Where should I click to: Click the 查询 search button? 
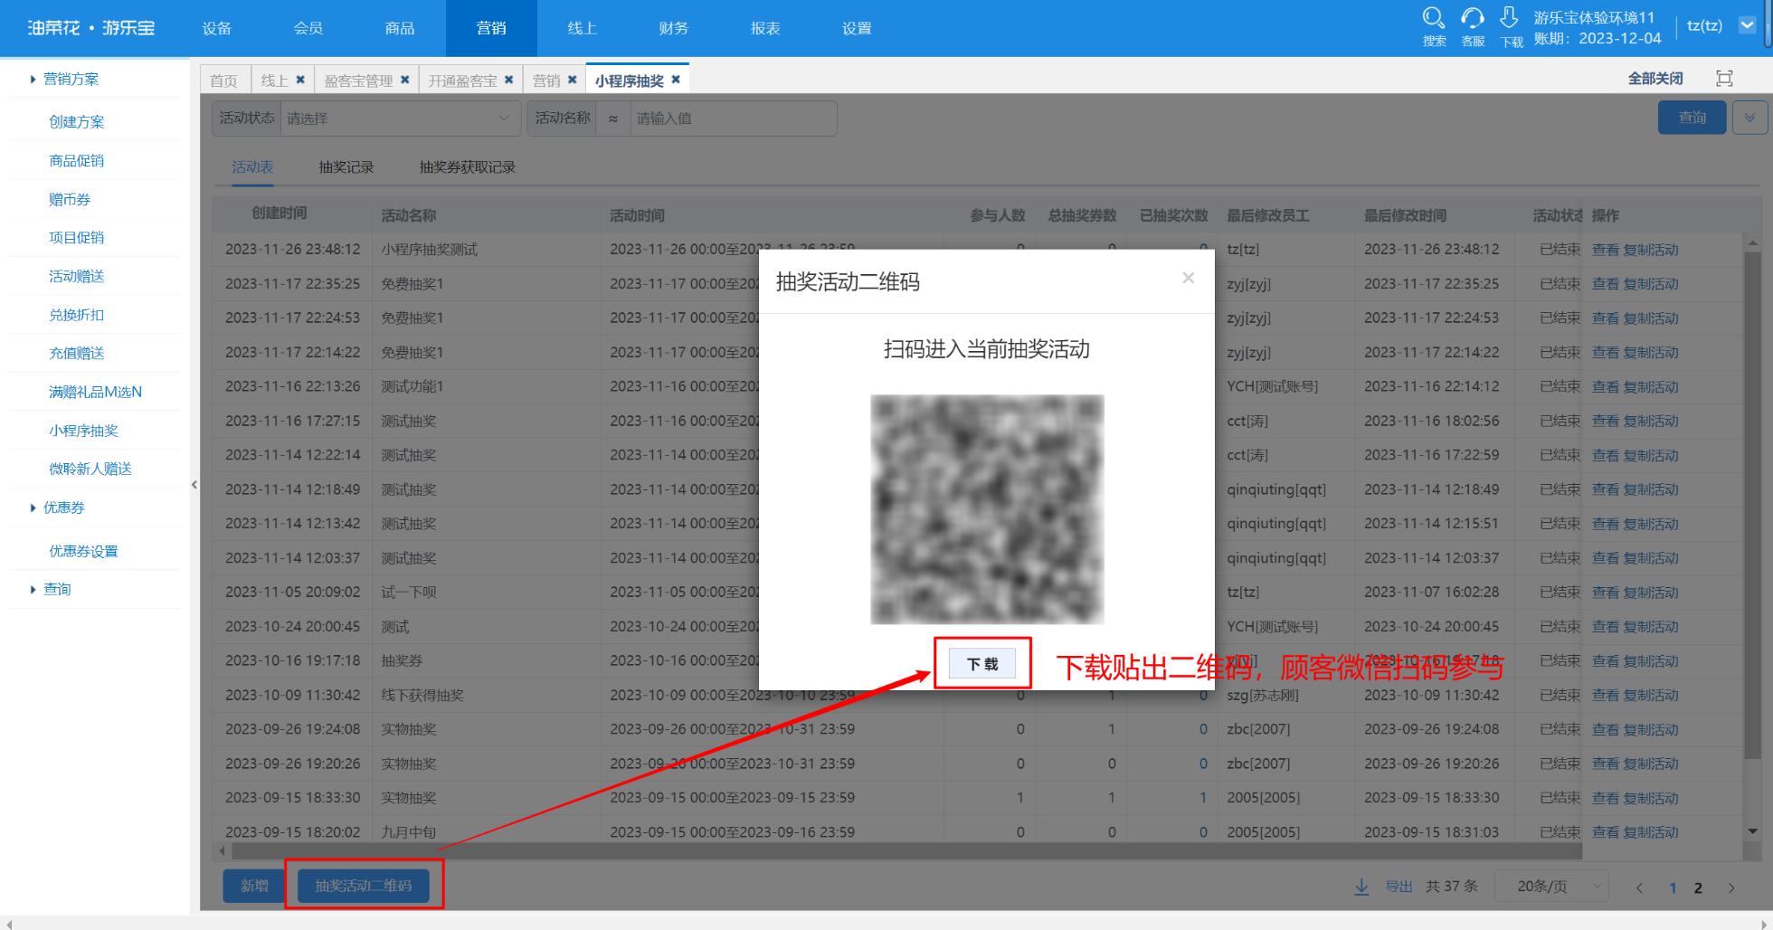click(1692, 118)
